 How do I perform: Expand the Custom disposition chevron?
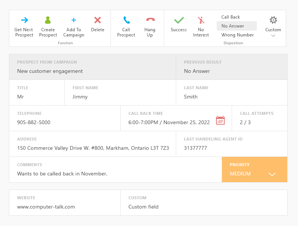[x=273, y=36]
